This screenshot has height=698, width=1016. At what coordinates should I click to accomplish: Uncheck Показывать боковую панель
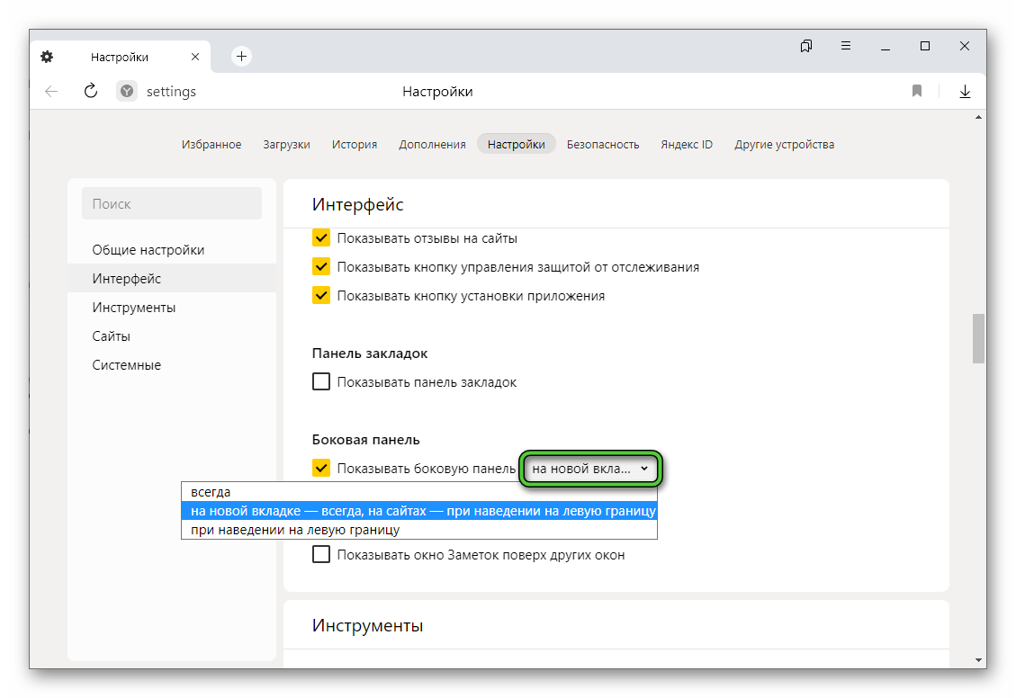[x=321, y=468]
